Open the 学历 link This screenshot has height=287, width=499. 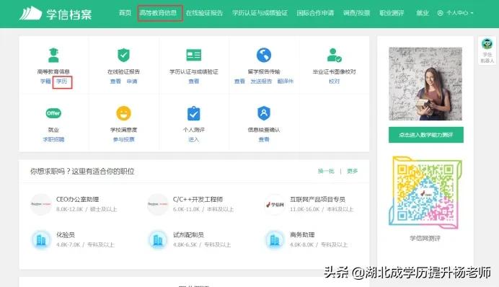pos(62,81)
